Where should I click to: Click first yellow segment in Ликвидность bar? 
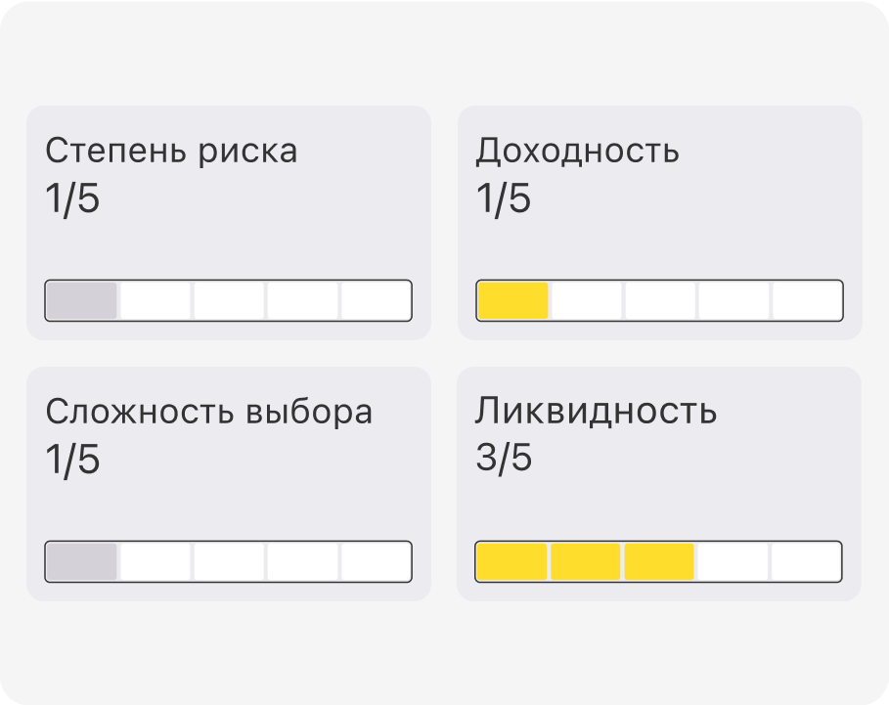tap(511, 561)
